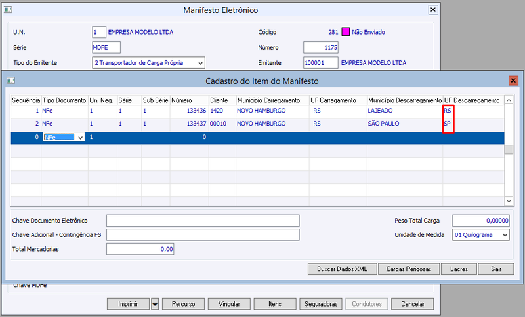
Task: Click the Município Descarregamento column header
Action: pyautogui.click(x=405, y=100)
